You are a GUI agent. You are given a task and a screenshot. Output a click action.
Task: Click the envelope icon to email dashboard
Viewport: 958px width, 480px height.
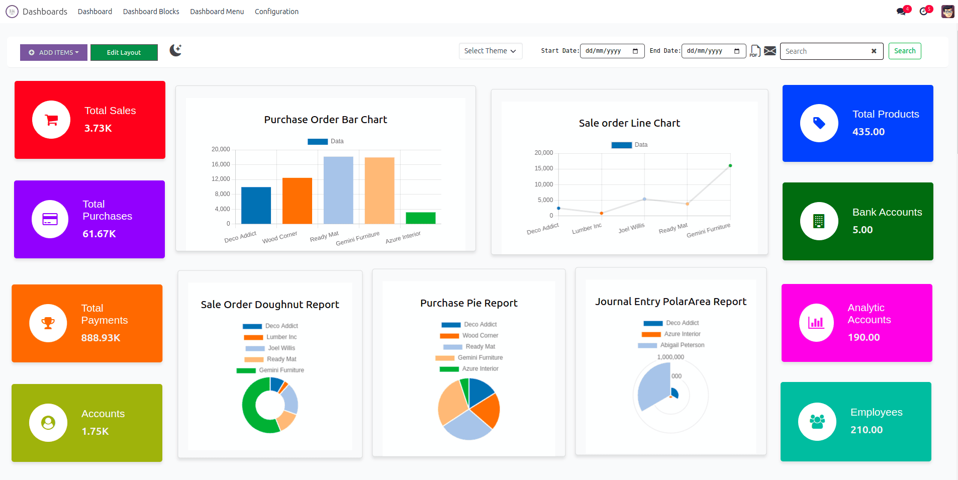tap(770, 51)
